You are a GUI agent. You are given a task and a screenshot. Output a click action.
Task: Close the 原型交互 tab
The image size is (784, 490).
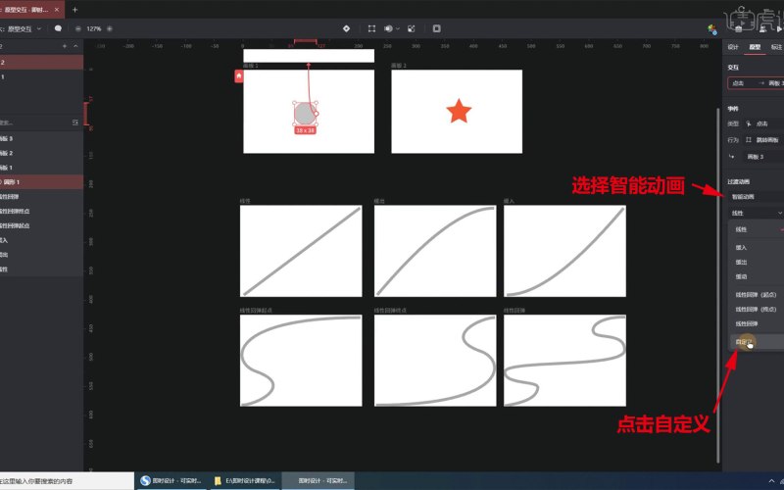point(57,10)
